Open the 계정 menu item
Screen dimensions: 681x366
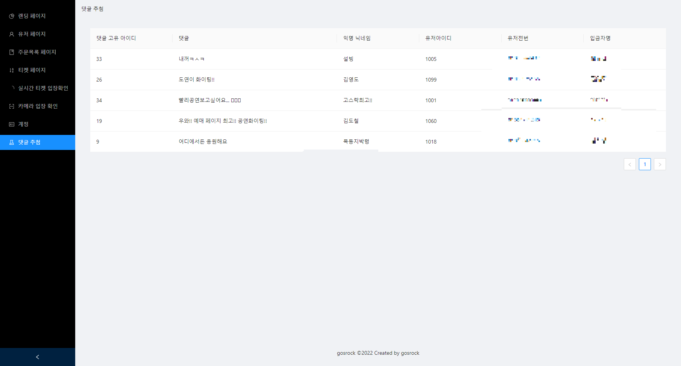point(38,124)
